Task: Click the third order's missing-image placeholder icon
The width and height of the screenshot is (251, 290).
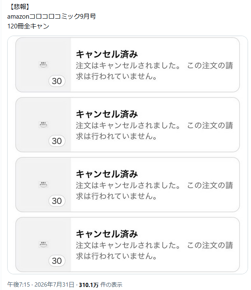Action: pyautogui.click(x=43, y=184)
